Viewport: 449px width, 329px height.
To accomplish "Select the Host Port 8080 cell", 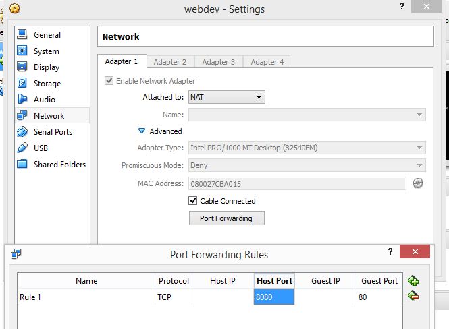I will (274, 297).
